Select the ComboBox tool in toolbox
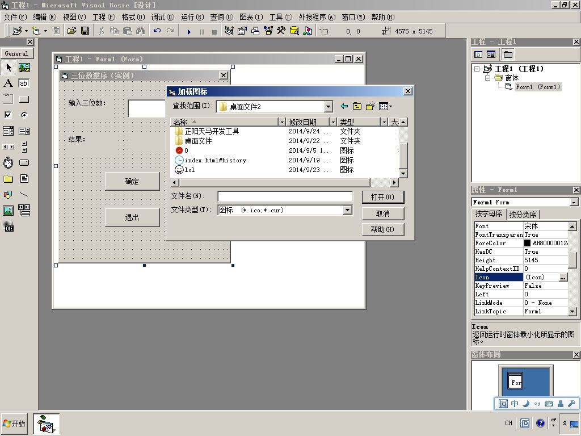Viewport: 581px width, 436px height. pyautogui.click(x=8, y=131)
